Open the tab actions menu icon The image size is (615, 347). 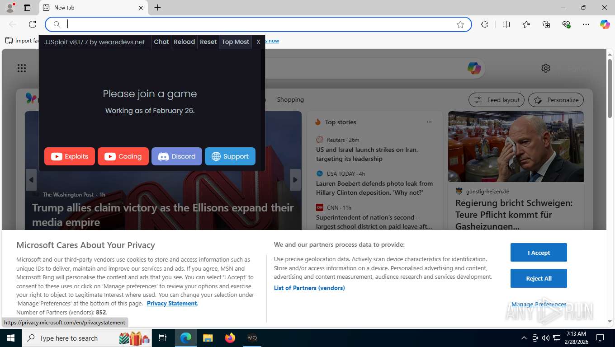pyautogui.click(x=27, y=8)
